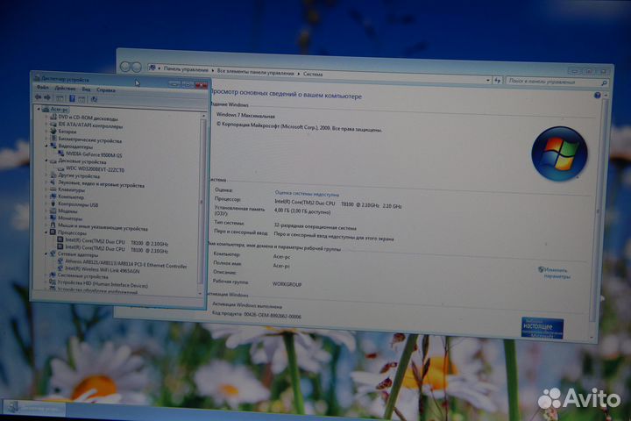Screen dimensions: 631x421
Task: Select the IDE ATA/ATAPI контроллеры category icon
Action: click(53, 124)
